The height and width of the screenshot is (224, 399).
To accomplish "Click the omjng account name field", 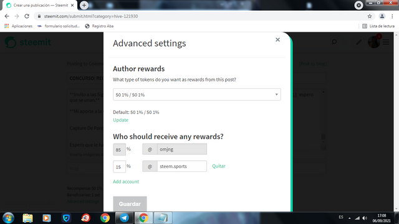I will click(182, 149).
